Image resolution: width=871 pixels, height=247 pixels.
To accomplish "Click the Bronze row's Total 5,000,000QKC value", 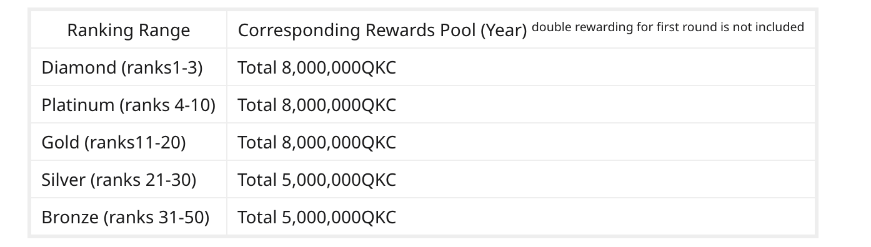I will tap(317, 217).
